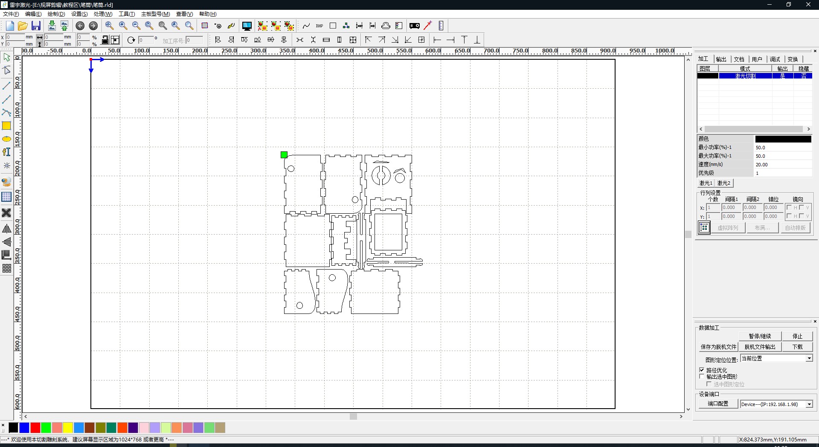Toggle the H mirror checkbox for X array

point(790,208)
